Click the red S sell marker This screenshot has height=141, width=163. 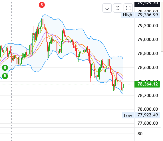(x=42, y=5)
